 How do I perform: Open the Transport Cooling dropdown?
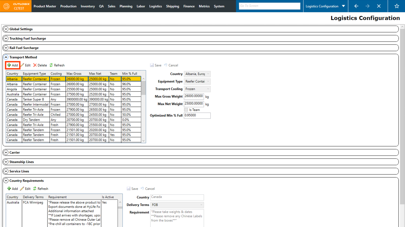[197, 89]
